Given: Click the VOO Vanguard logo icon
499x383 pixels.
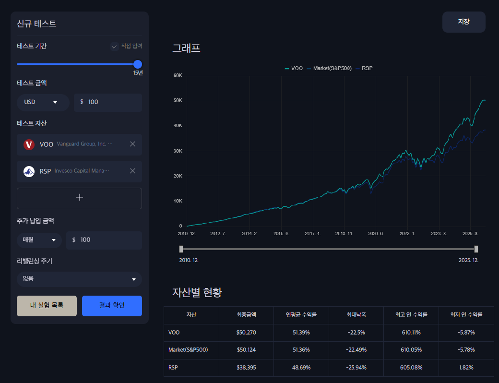Looking at the screenshot, I should (29, 144).
